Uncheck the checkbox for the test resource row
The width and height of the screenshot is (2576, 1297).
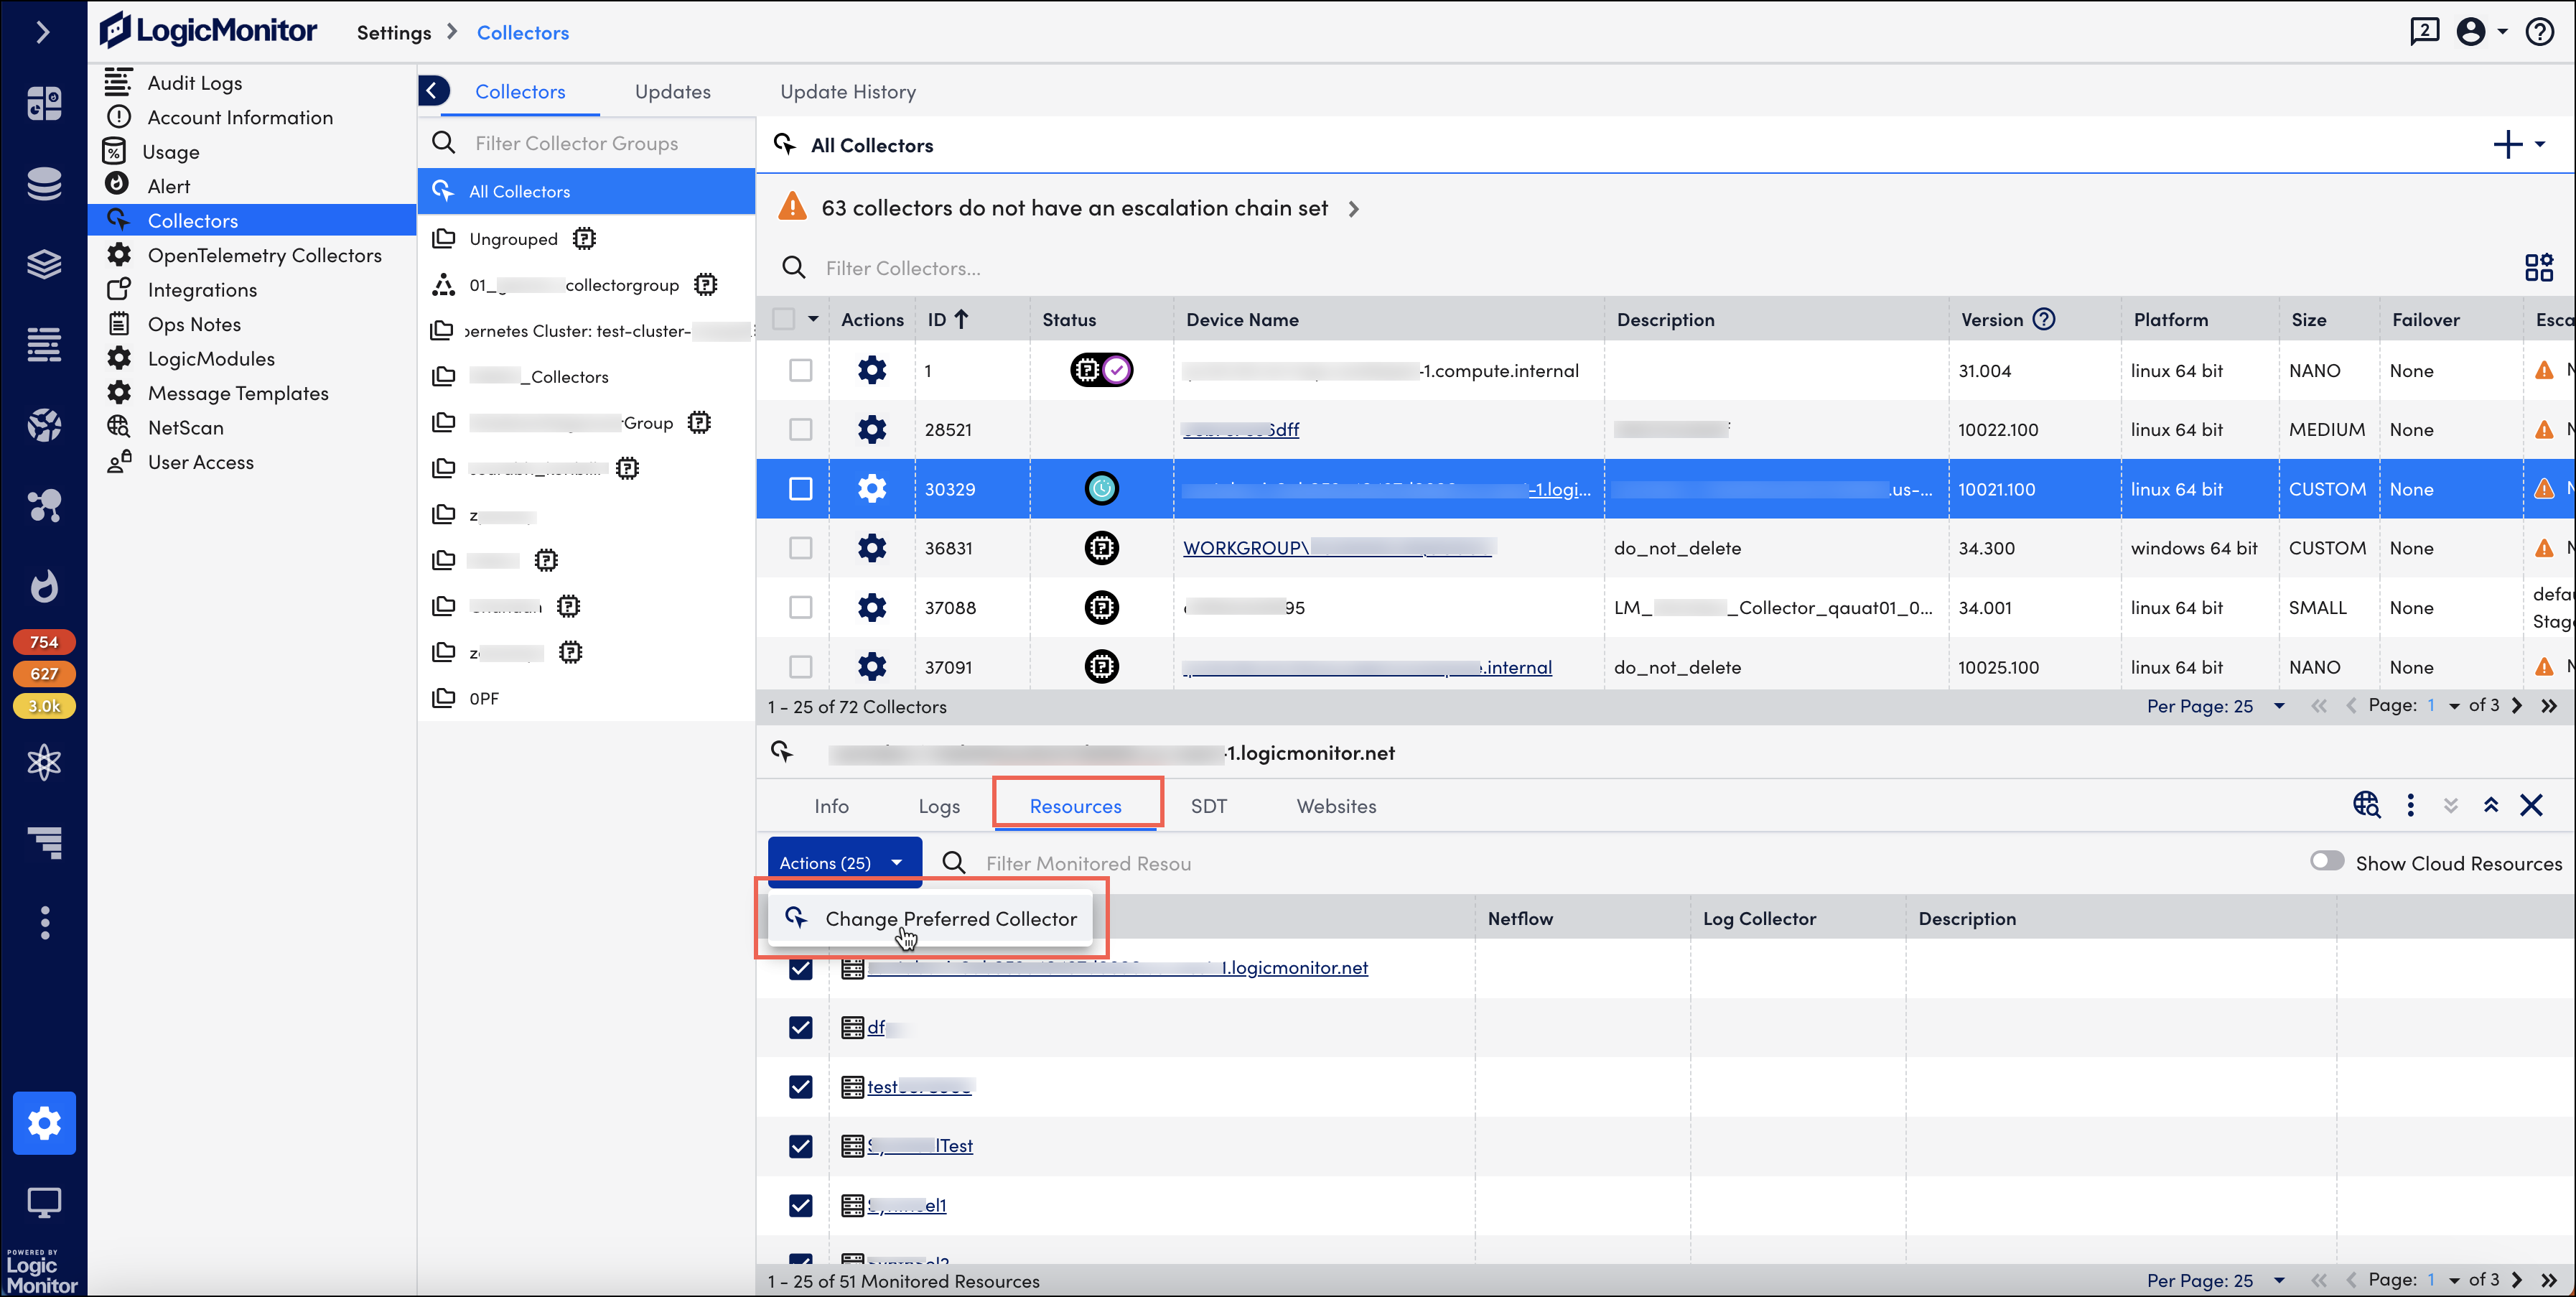(800, 1086)
